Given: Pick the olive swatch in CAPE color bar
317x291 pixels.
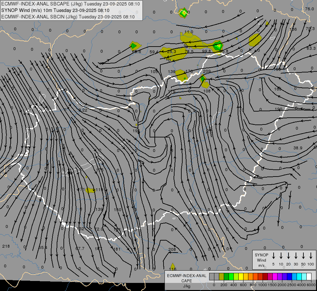Looking at the screenshot, I should pyautogui.click(x=221, y=276).
